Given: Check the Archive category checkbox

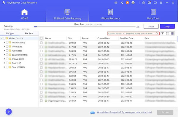Looking at the screenshot, I should click(x=7, y=59).
